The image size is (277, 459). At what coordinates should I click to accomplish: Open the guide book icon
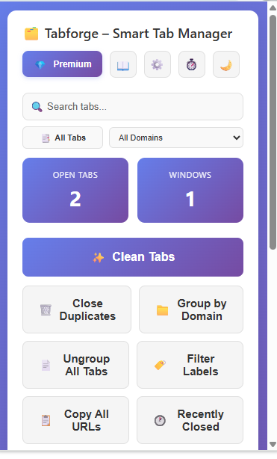click(x=123, y=64)
